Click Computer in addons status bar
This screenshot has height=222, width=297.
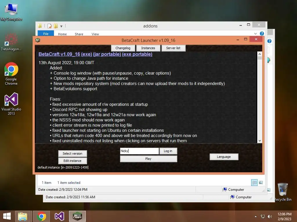pos(233,190)
